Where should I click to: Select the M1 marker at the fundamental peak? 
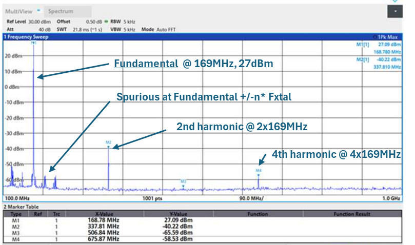click(x=34, y=43)
